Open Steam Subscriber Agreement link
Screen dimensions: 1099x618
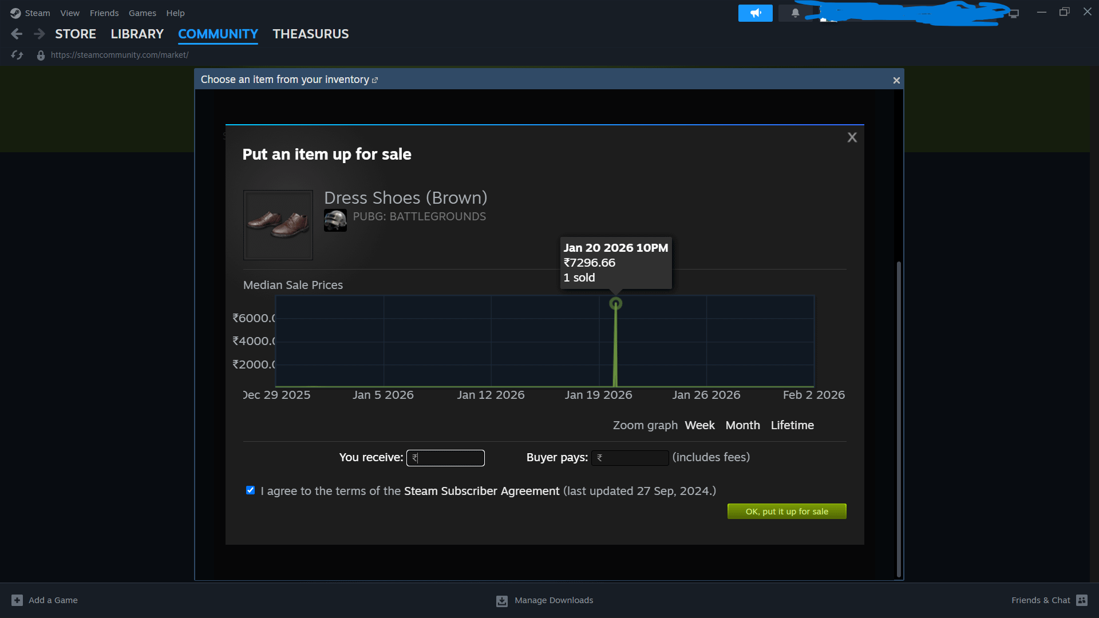click(481, 491)
